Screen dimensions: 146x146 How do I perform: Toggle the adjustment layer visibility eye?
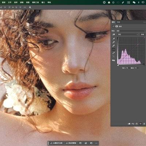pos(141,124)
